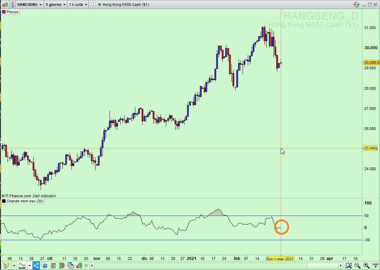Click the '2021' time axis label
The image size is (380, 270).
tap(192, 259)
